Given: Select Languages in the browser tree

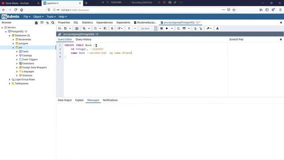Looking at the screenshot, I should [28, 72].
